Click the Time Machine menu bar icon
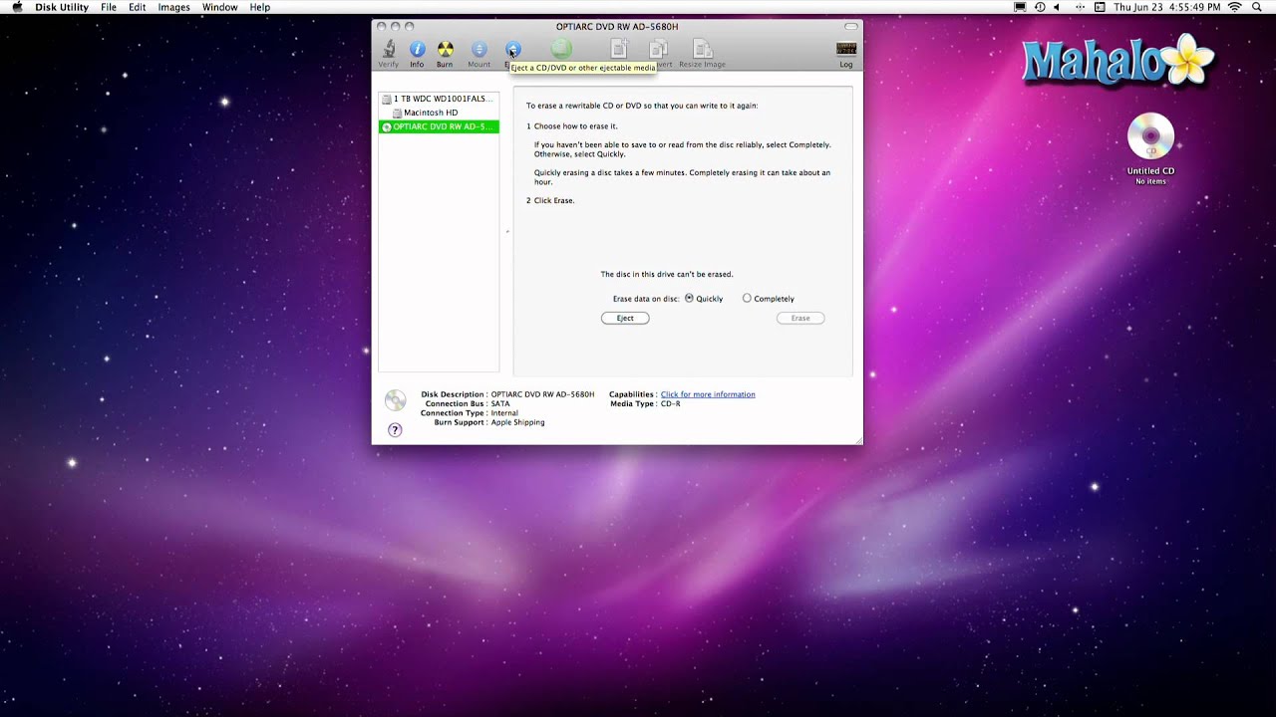Viewport: 1276px width, 717px height. coord(1040,7)
